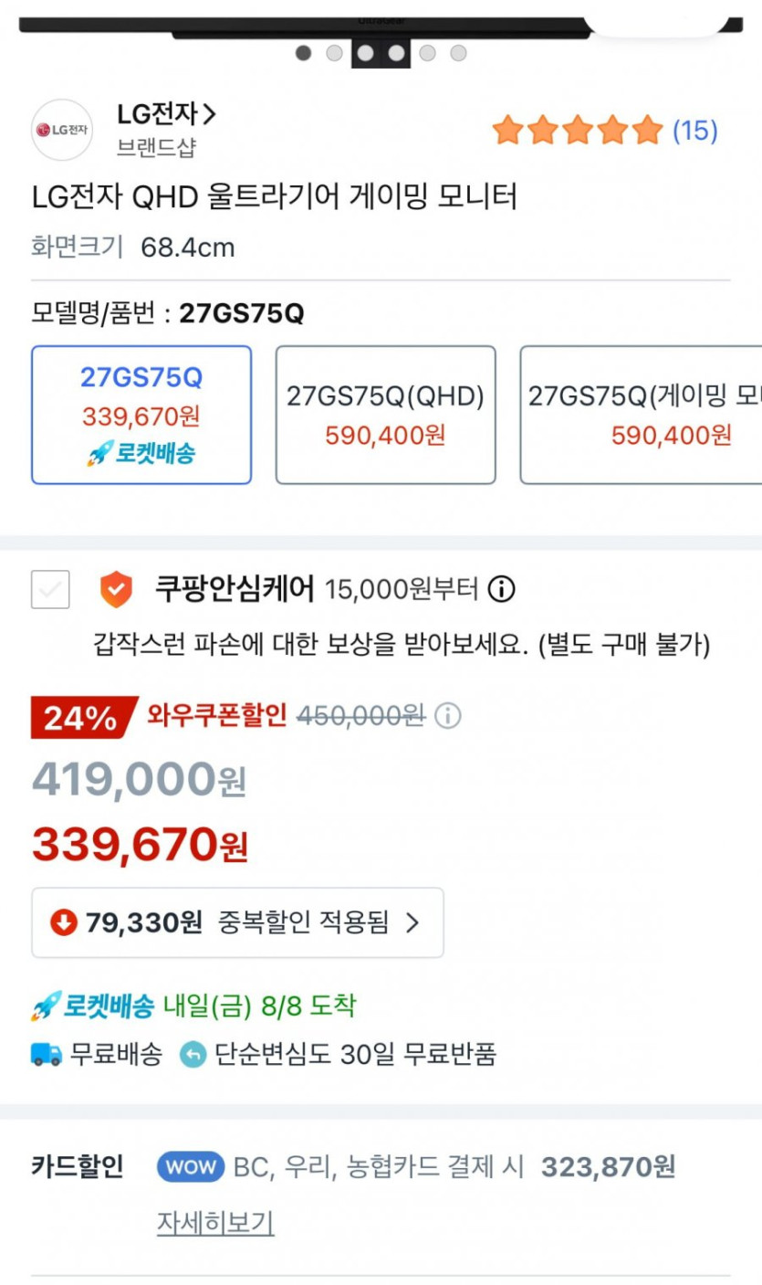Select the 27GS75Q(게이밍 모니터) option card
The width and height of the screenshot is (762, 1285).
pos(641,415)
